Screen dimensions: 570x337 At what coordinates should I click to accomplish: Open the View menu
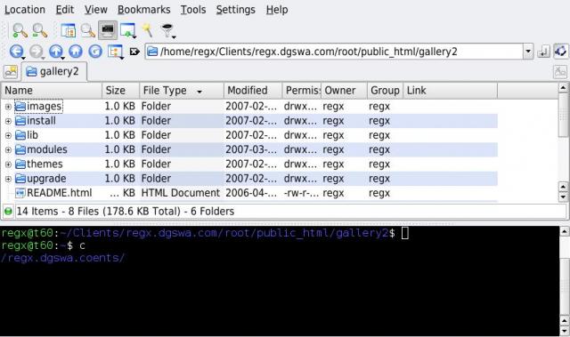coord(96,10)
